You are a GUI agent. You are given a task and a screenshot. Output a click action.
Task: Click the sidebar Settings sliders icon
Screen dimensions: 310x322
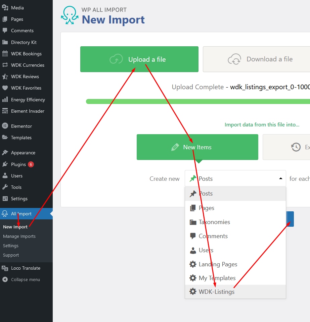point(5,199)
